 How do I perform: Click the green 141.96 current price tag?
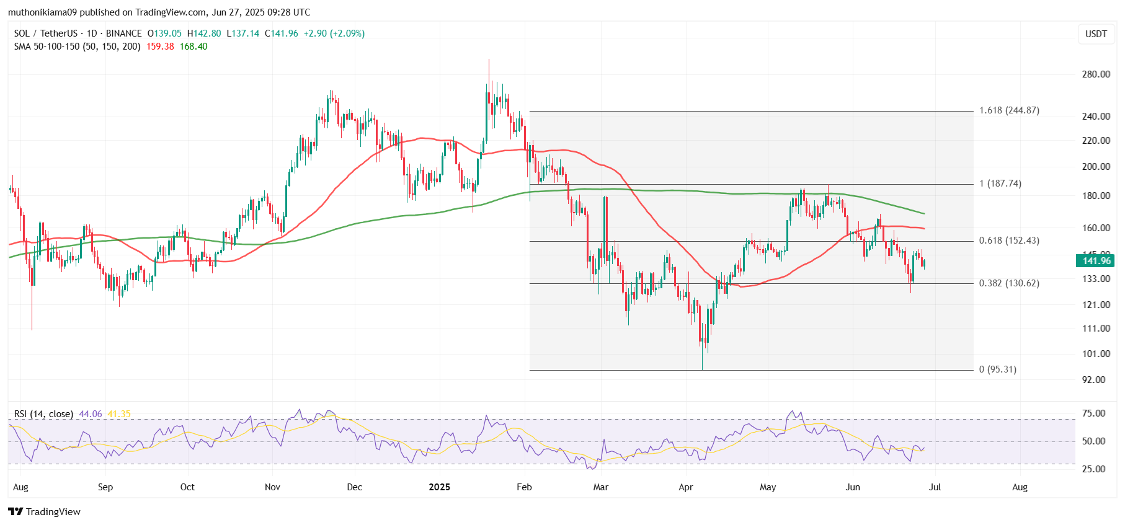(1095, 261)
